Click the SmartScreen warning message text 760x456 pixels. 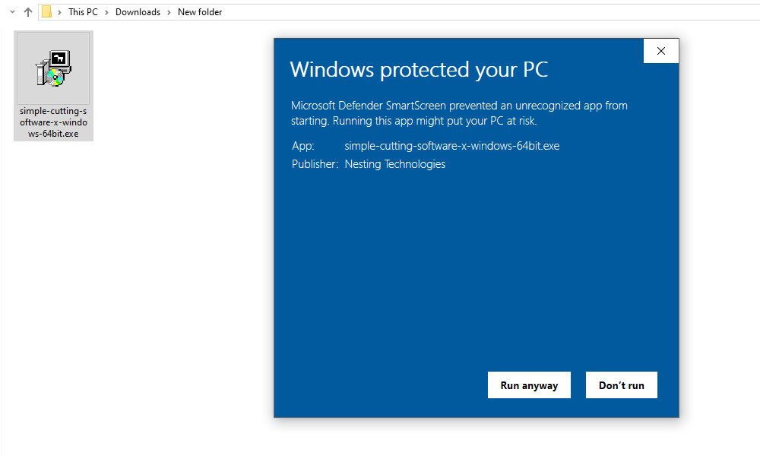tap(459, 113)
